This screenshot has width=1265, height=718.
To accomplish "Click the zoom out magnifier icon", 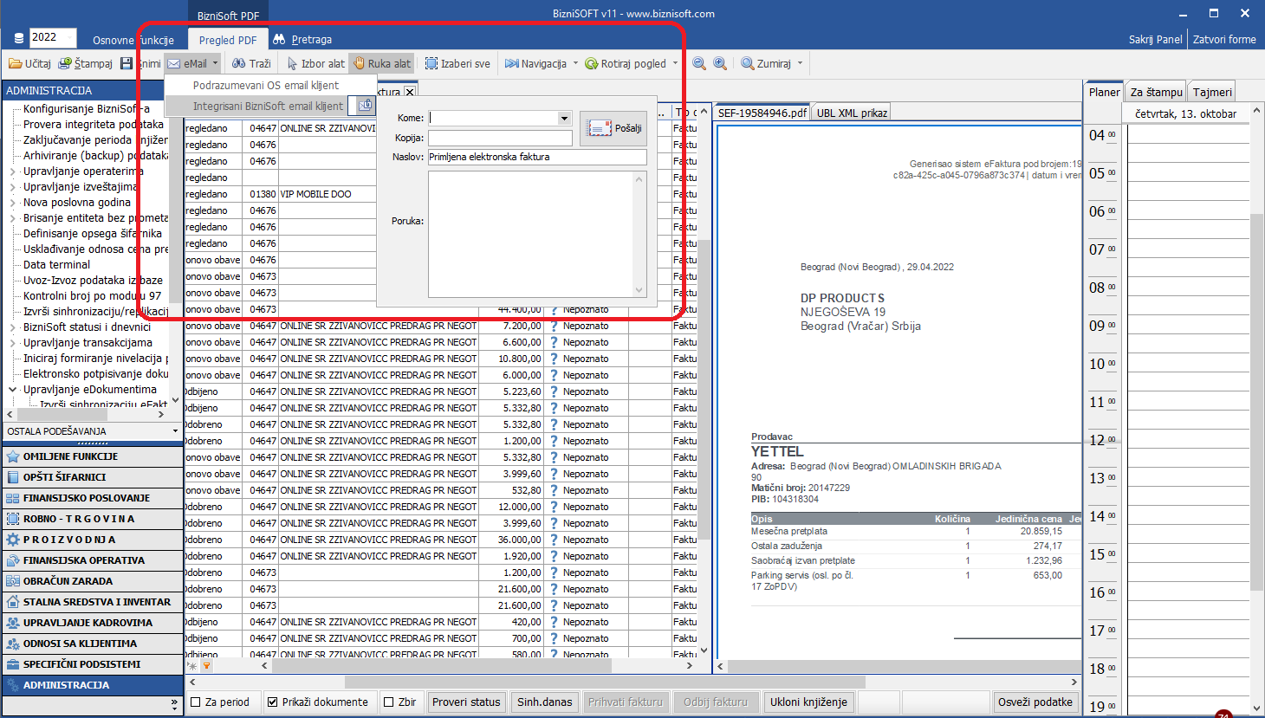I will click(699, 63).
